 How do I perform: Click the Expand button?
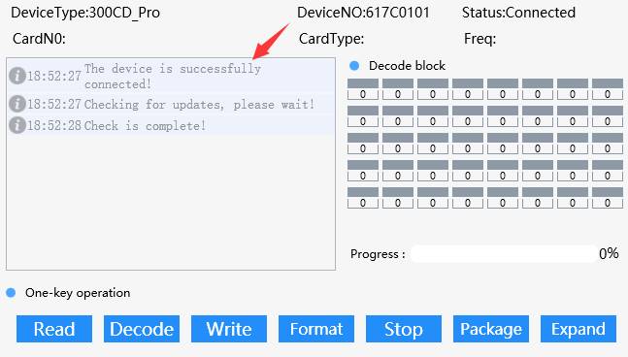click(578, 329)
